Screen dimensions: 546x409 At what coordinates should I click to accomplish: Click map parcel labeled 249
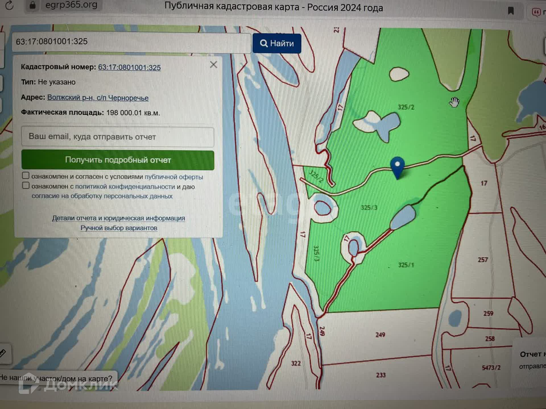(380, 335)
